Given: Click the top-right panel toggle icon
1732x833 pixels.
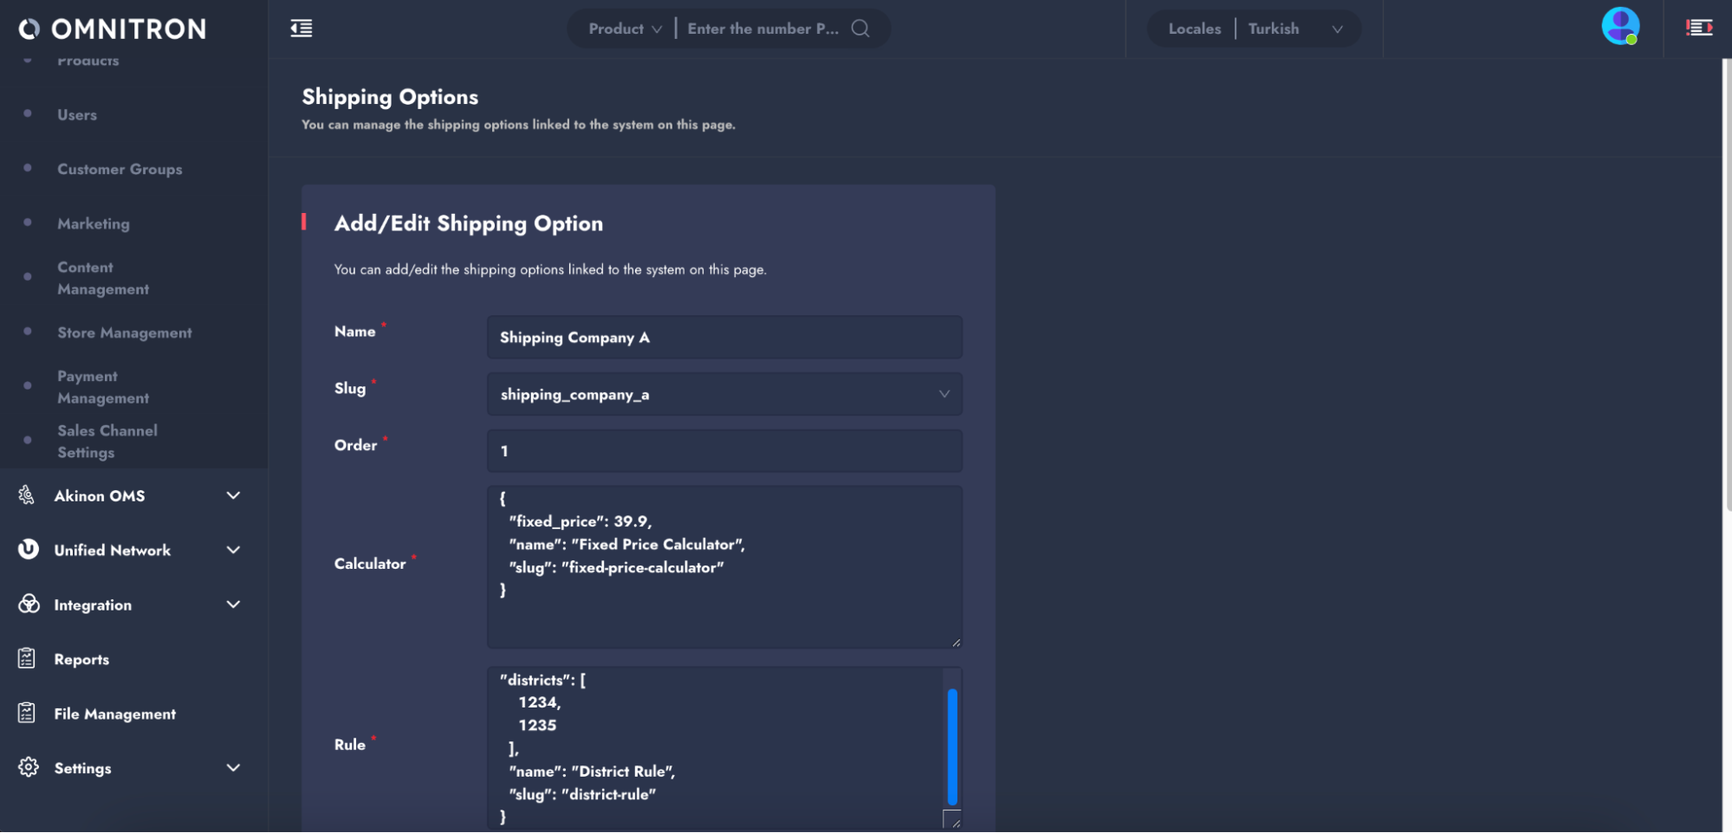Looking at the screenshot, I should (x=1698, y=29).
